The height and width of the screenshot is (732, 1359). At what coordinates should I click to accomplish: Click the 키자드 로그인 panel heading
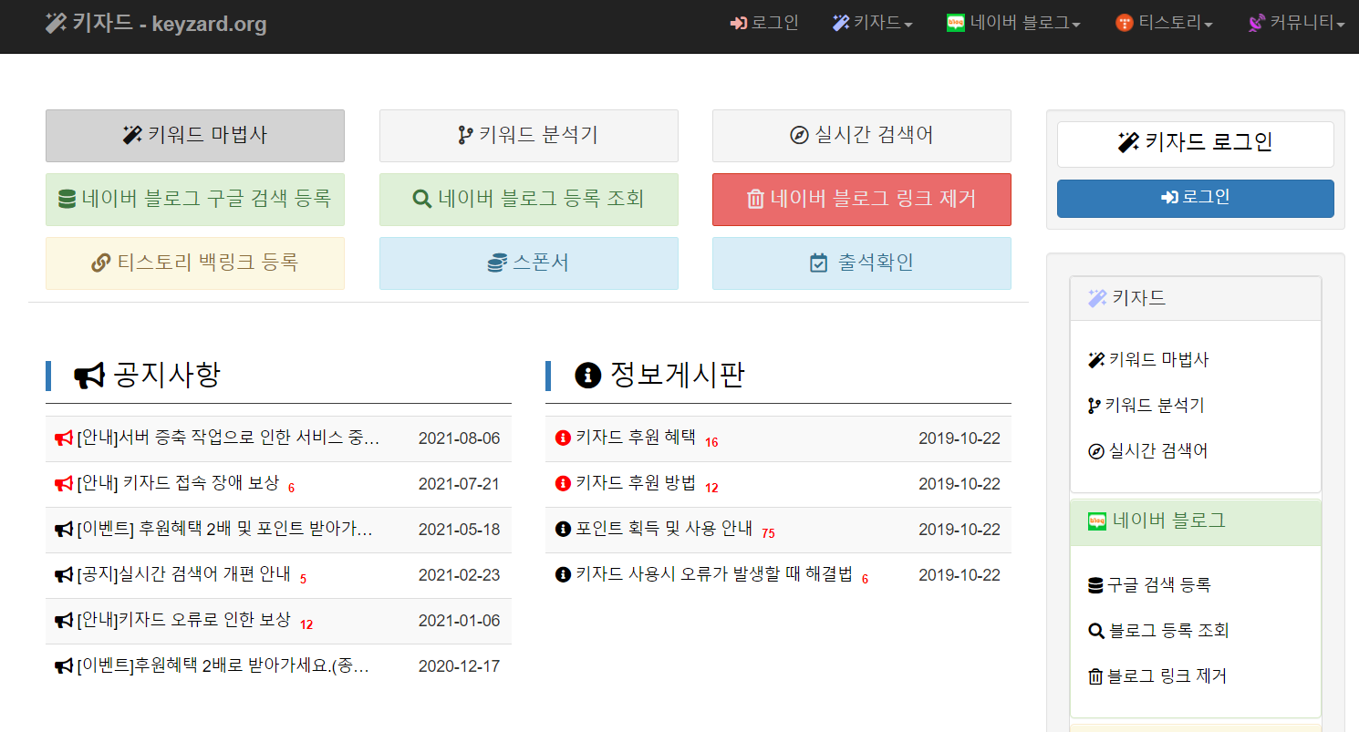click(1196, 143)
